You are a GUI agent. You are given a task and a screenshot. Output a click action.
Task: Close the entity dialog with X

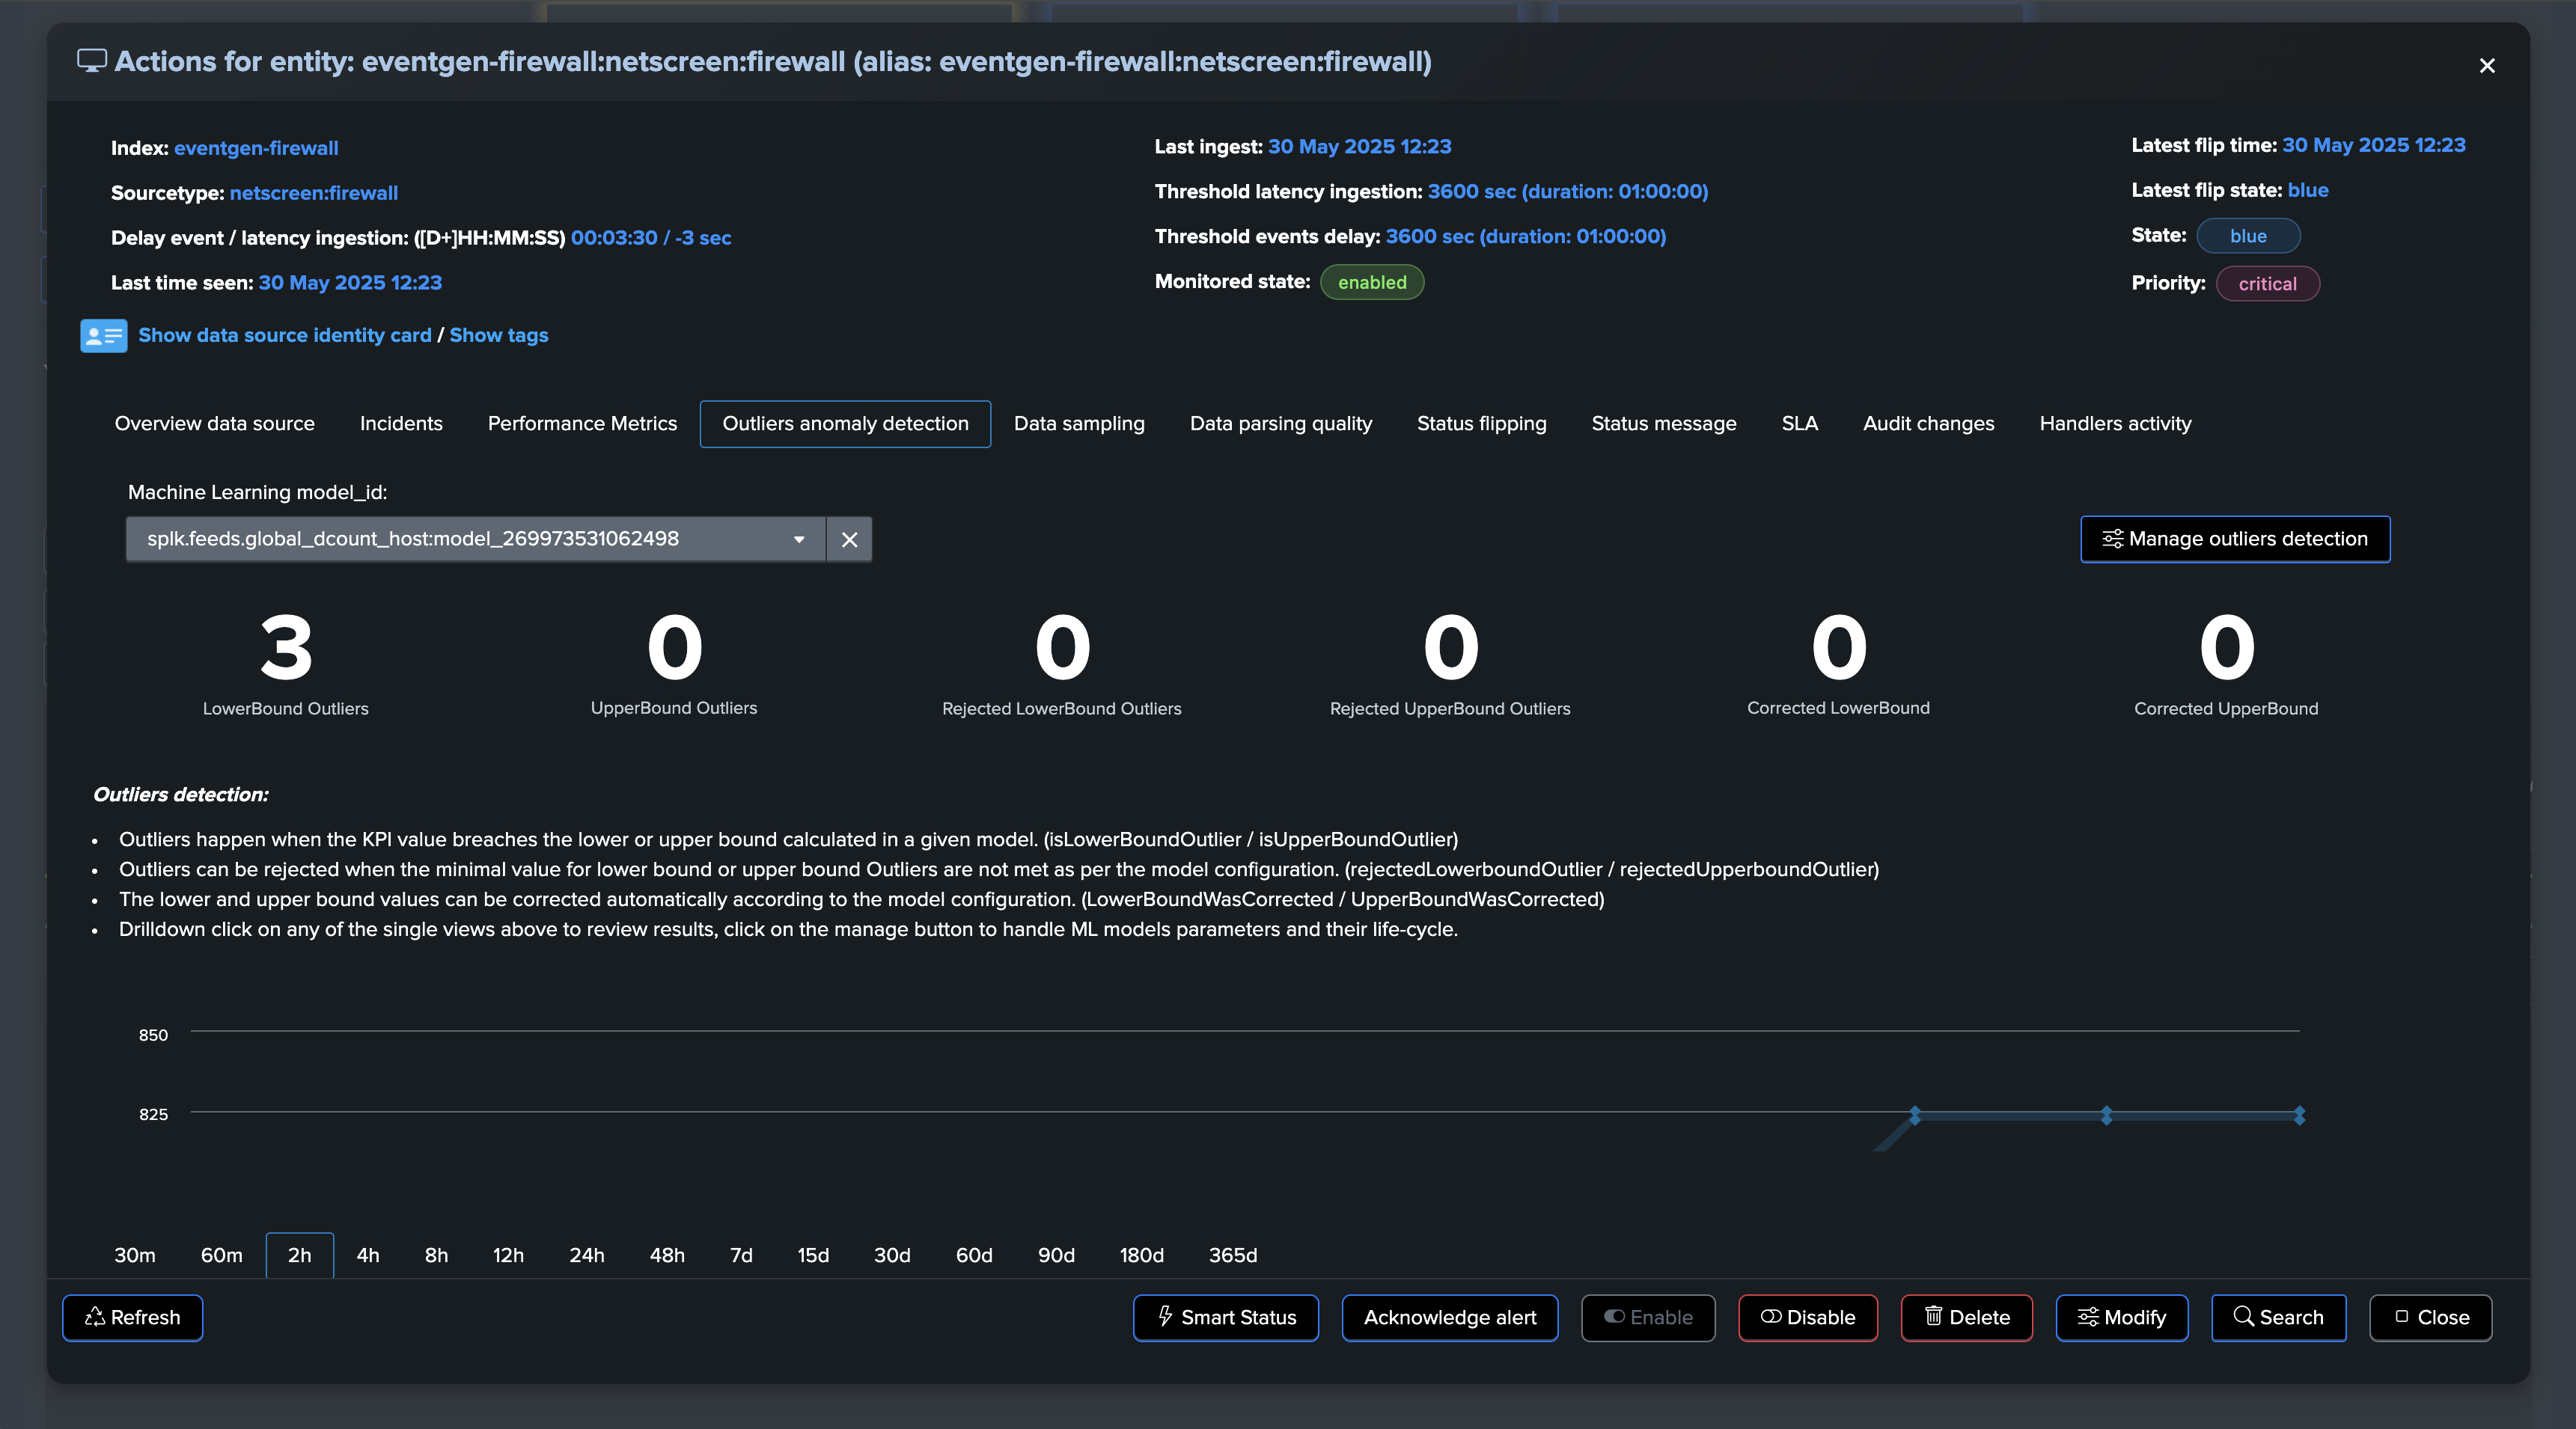[2487, 66]
